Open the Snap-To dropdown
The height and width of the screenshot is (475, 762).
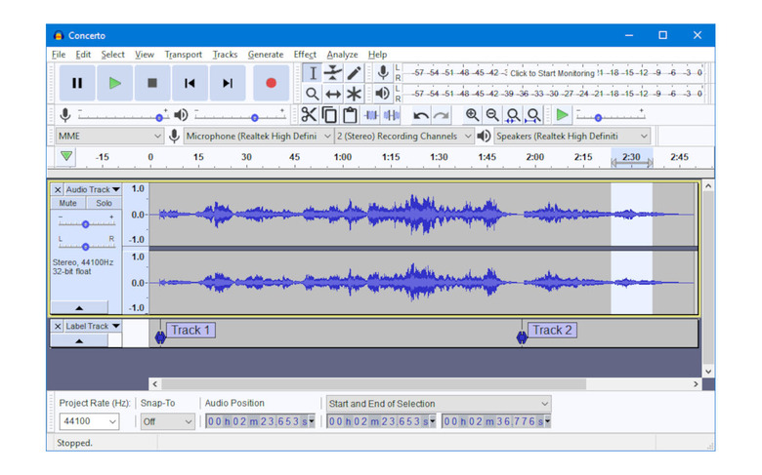tap(168, 421)
